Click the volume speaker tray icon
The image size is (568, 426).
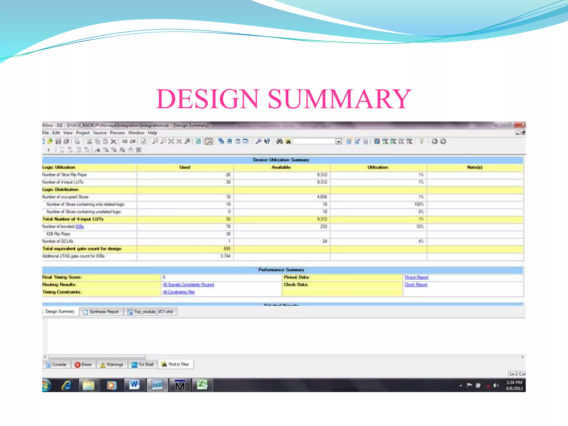click(x=496, y=386)
